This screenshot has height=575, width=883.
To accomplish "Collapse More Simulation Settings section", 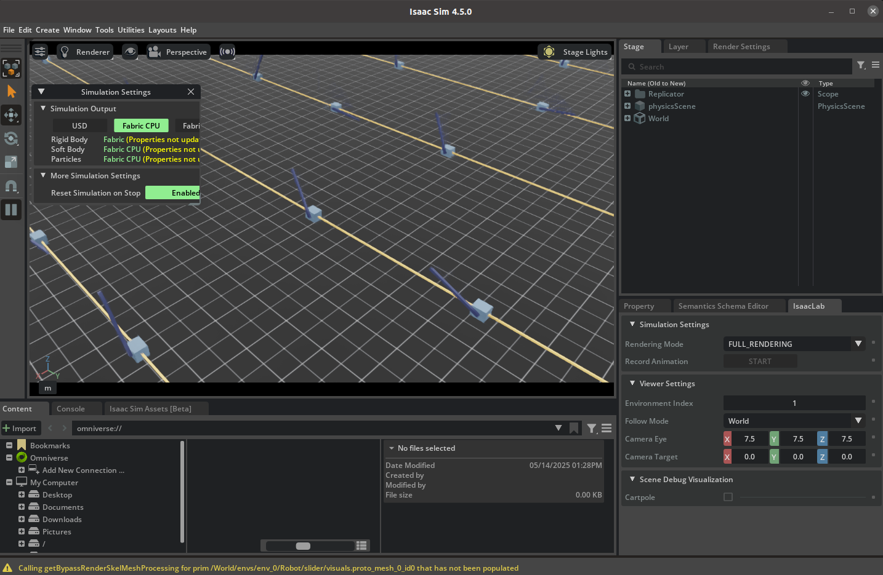I will coord(43,175).
